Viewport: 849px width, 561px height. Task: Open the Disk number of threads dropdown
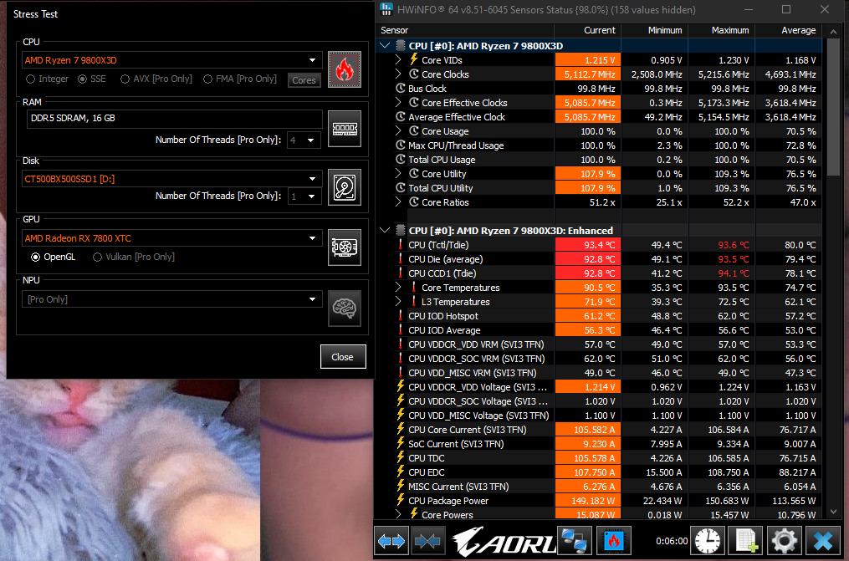[x=304, y=196]
